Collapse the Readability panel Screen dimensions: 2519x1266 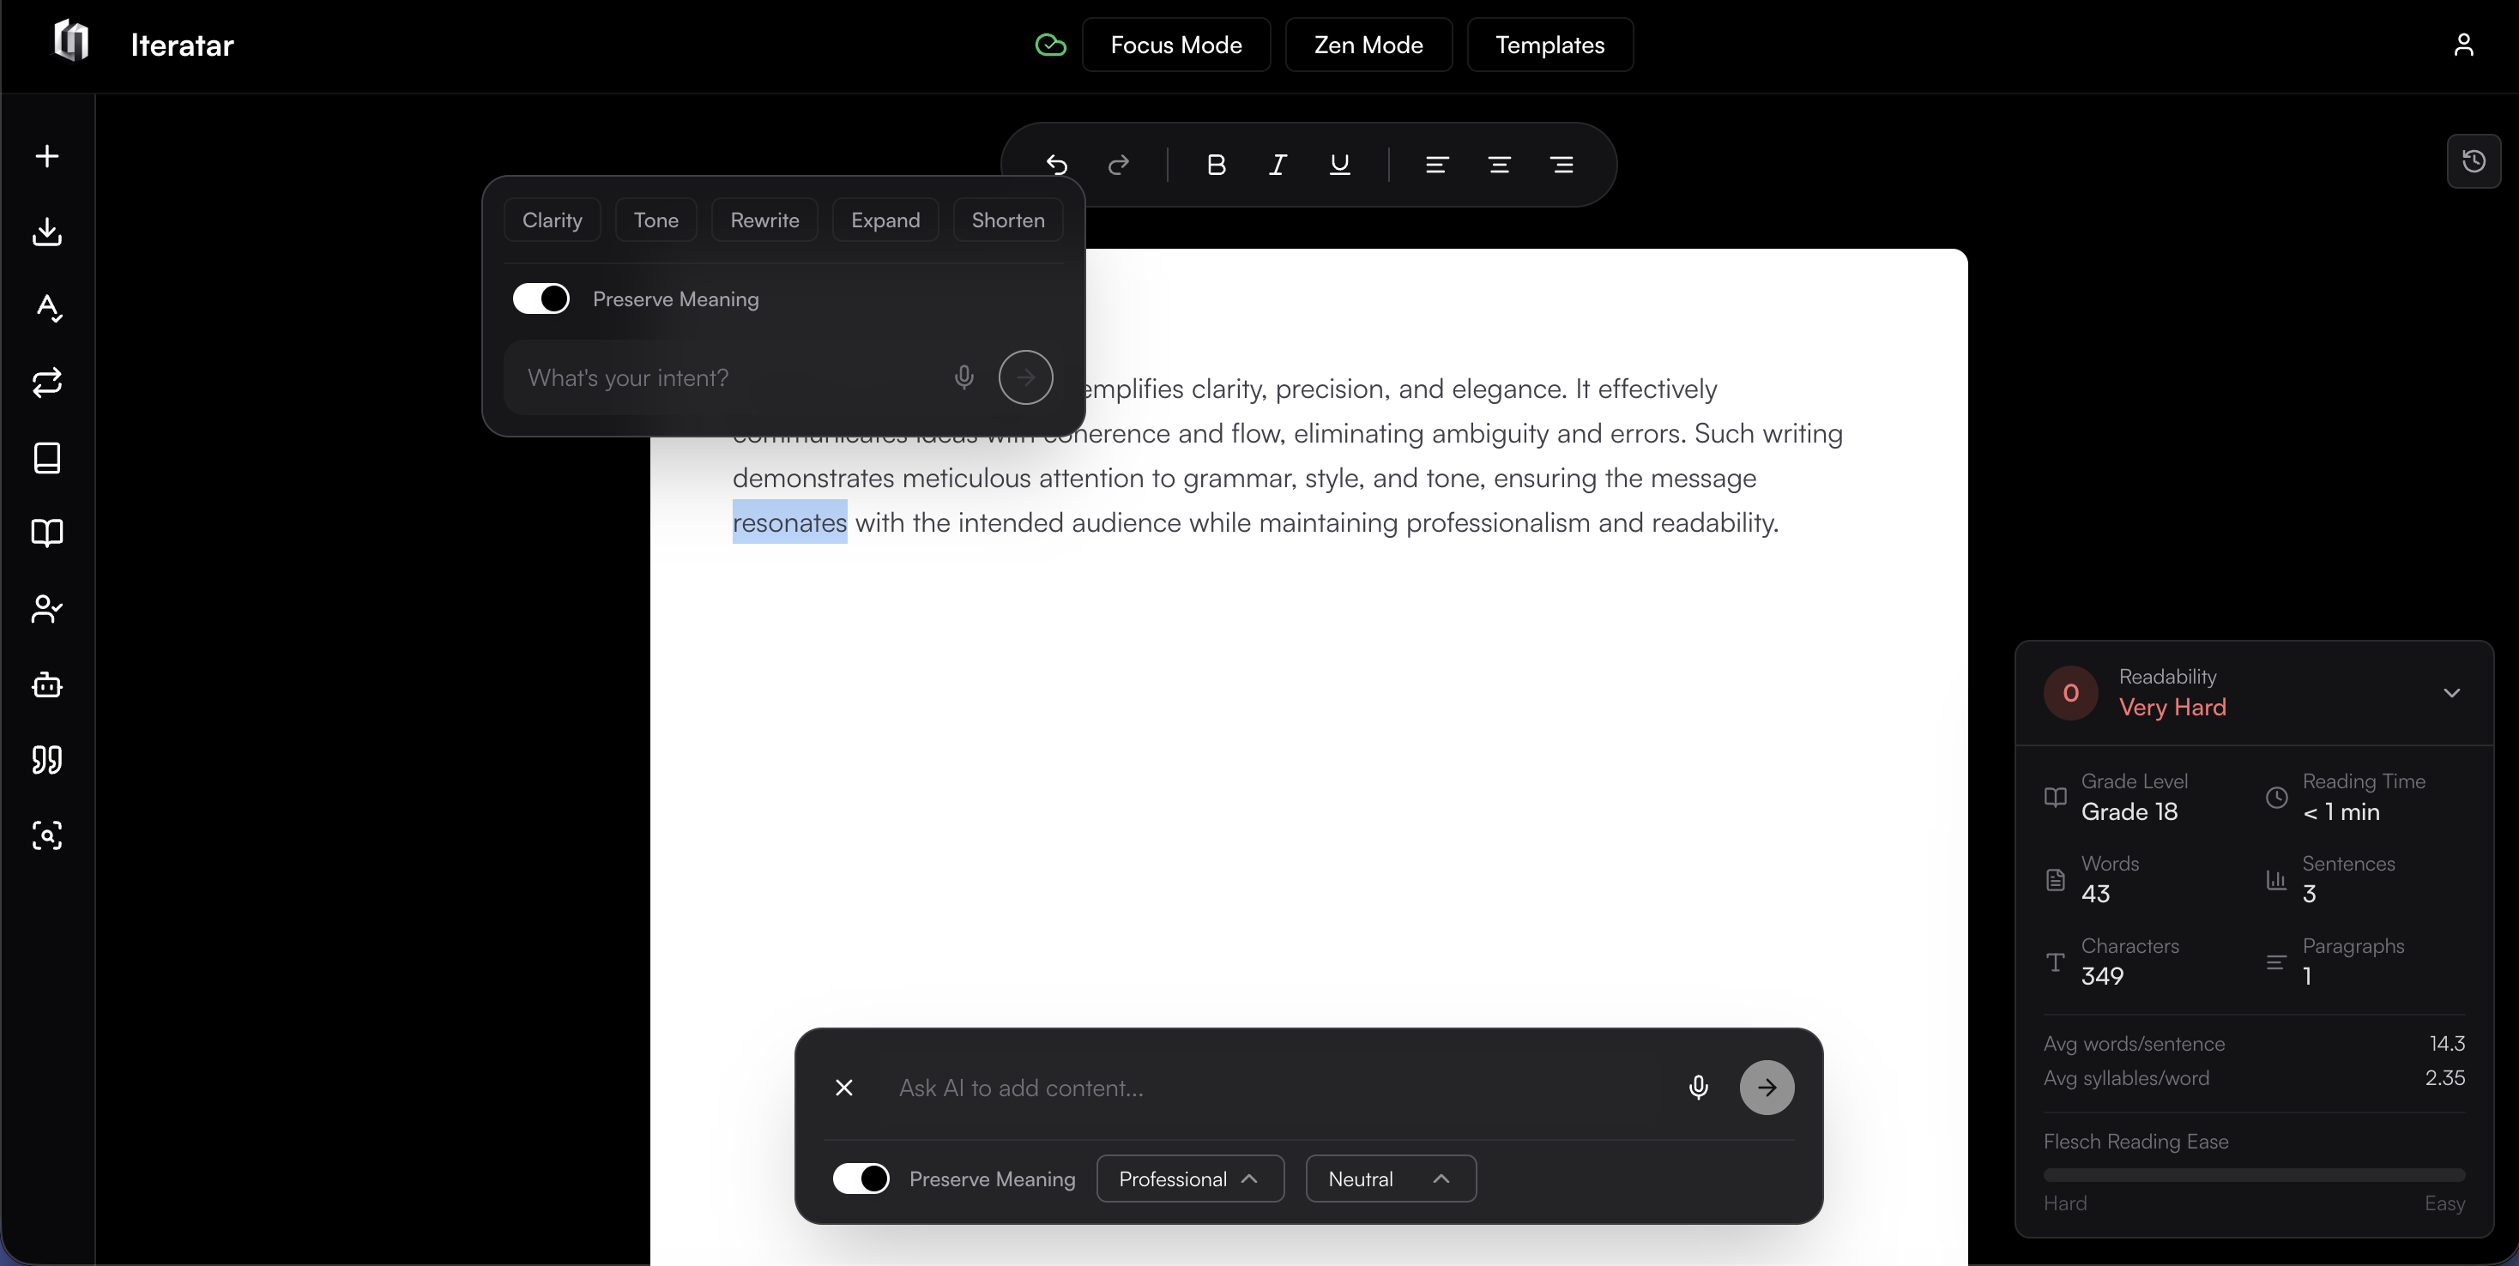[x=2452, y=692]
